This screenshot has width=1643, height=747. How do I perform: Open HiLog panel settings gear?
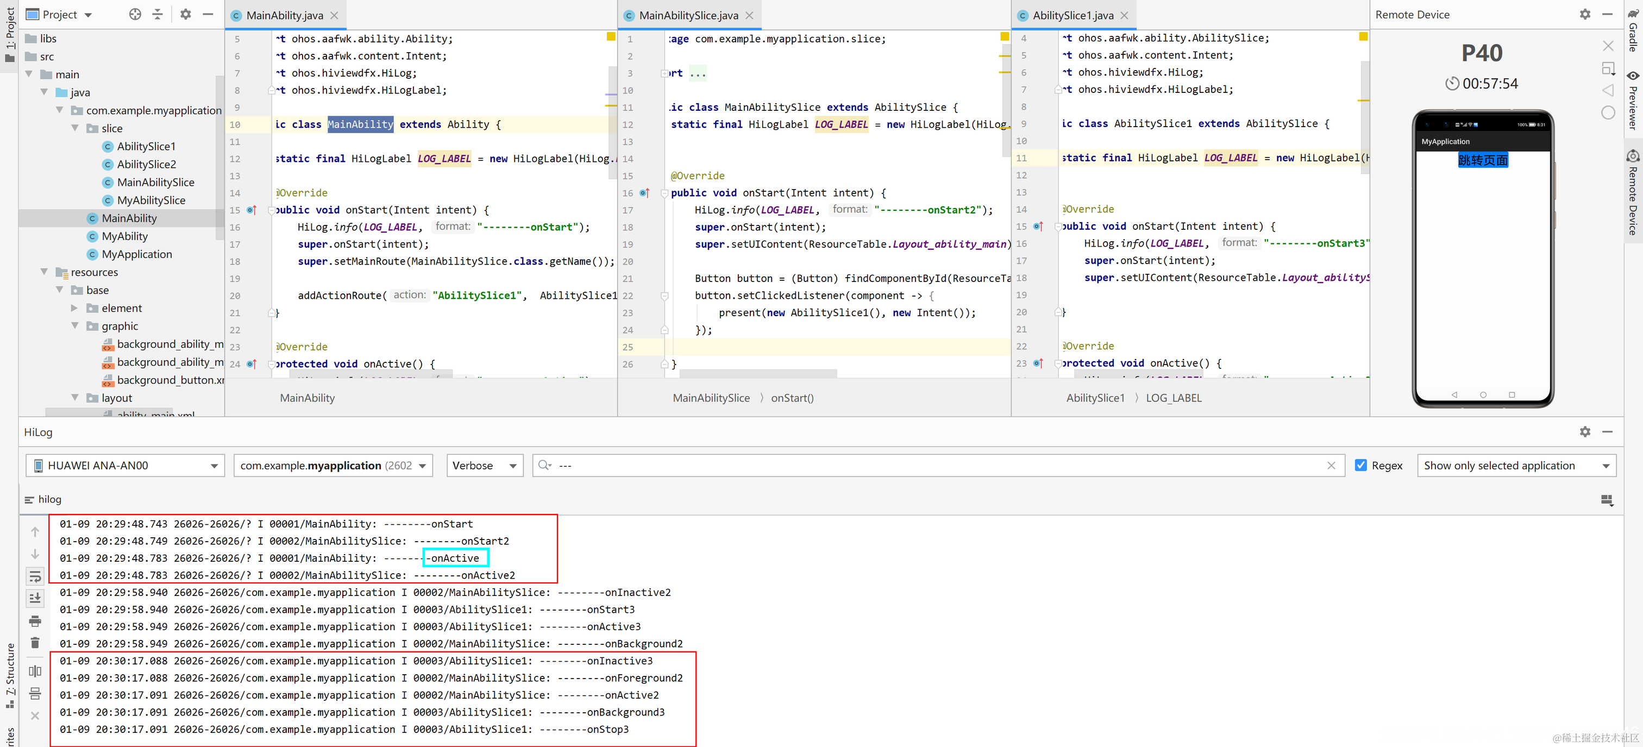(x=1585, y=432)
